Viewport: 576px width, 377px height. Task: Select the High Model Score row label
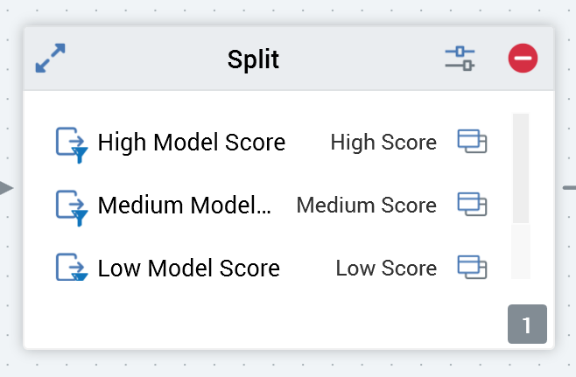[x=192, y=142]
